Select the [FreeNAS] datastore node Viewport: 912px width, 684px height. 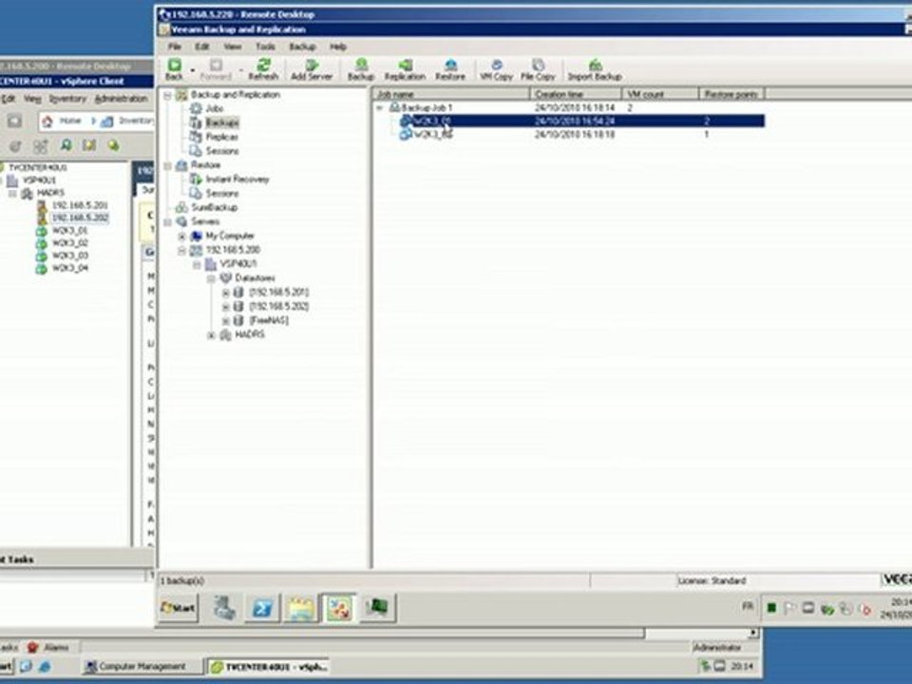(269, 320)
